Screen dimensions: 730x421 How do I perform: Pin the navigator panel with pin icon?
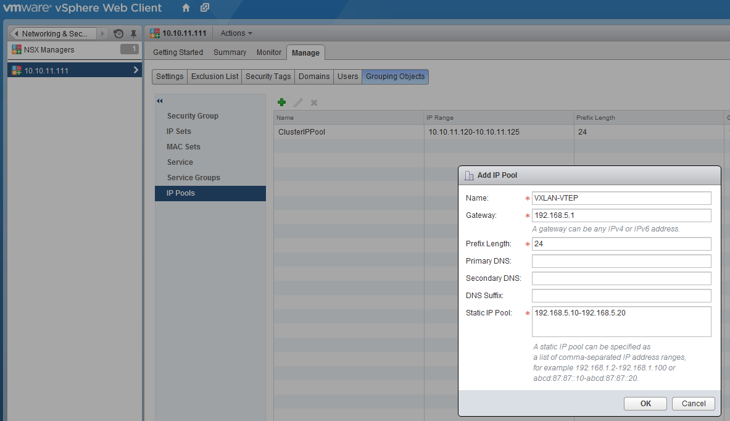point(133,34)
